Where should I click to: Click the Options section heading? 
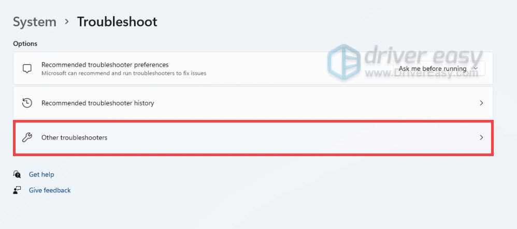click(25, 43)
